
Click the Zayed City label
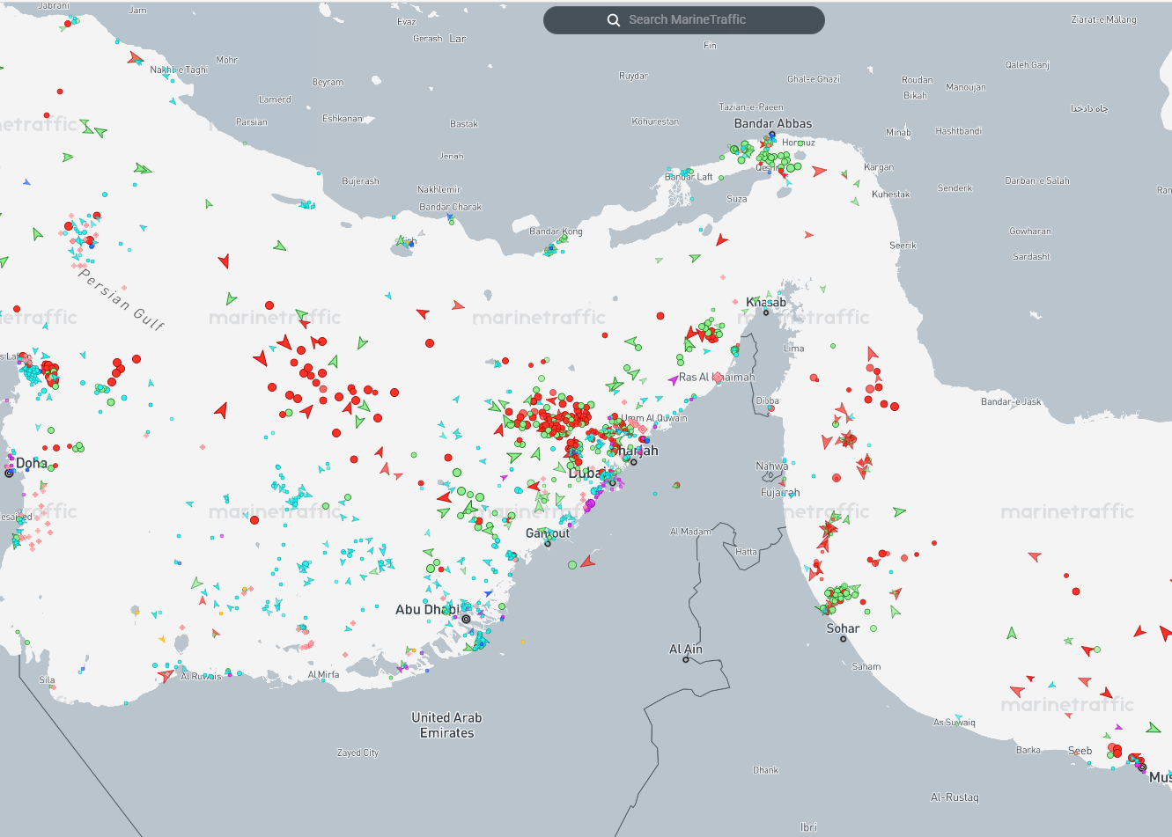click(357, 753)
